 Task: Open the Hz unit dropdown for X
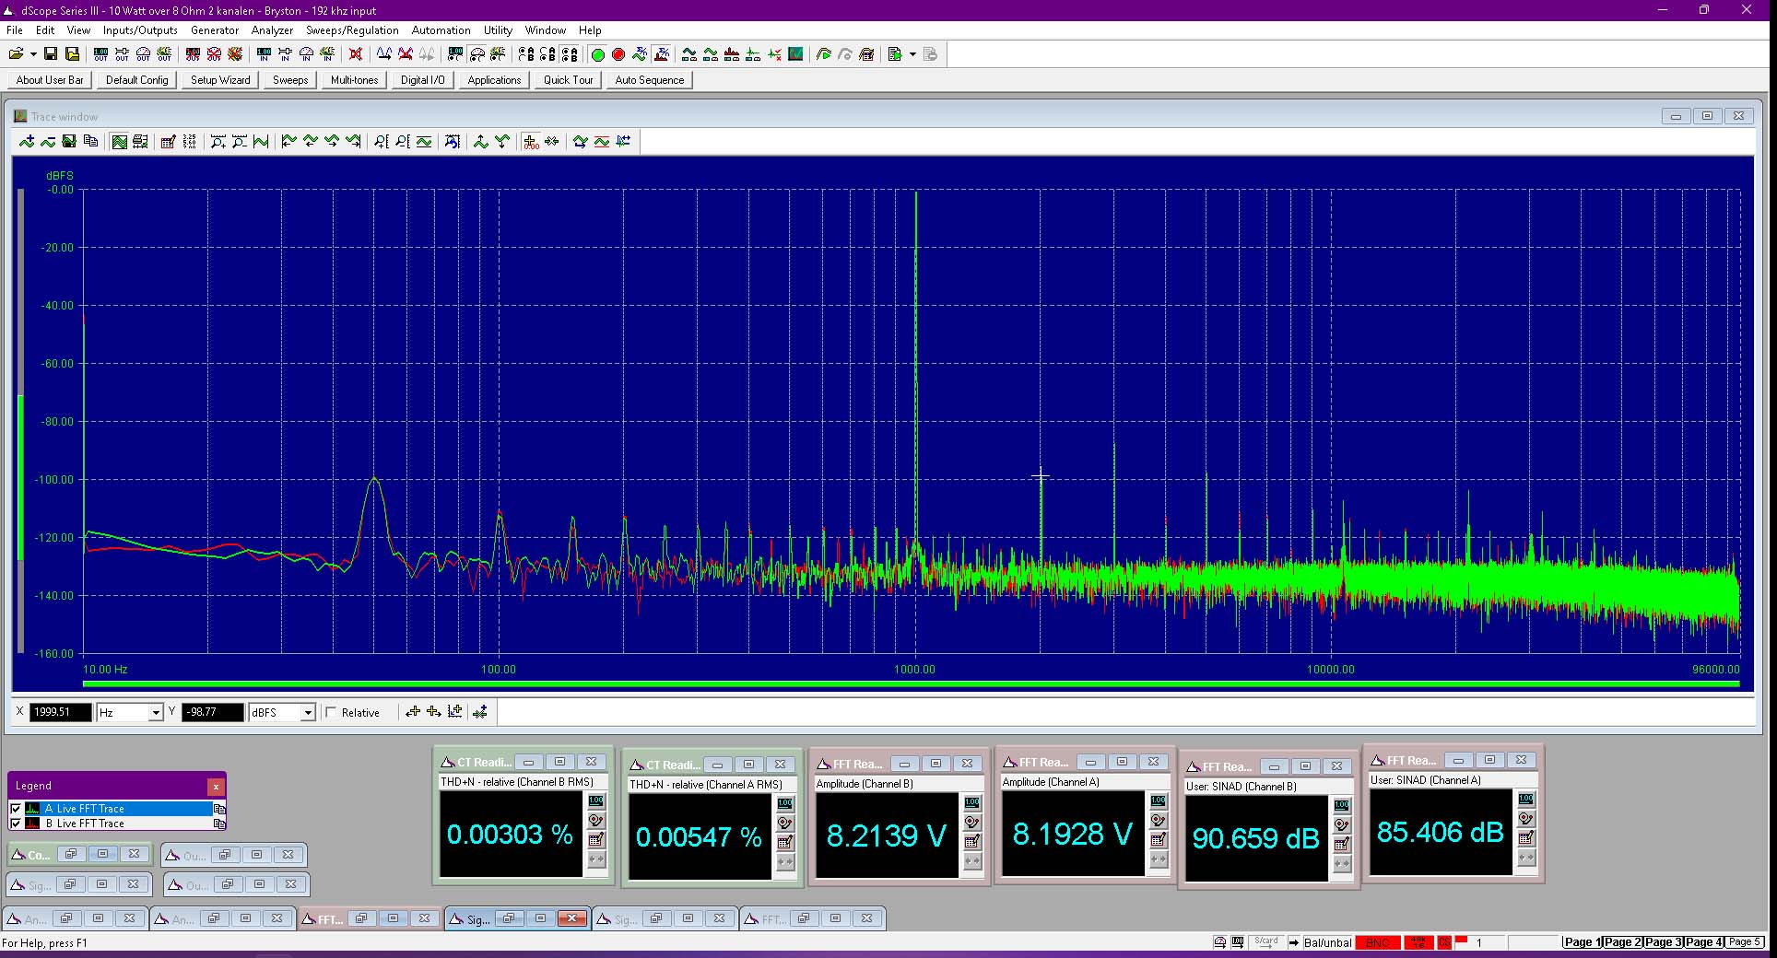click(156, 712)
